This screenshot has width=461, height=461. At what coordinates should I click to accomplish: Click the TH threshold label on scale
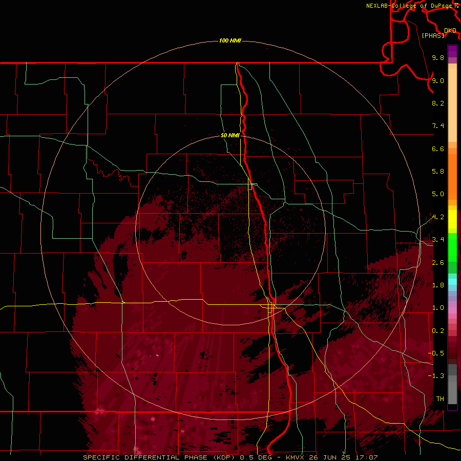pyautogui.click(x=440, y=399)
